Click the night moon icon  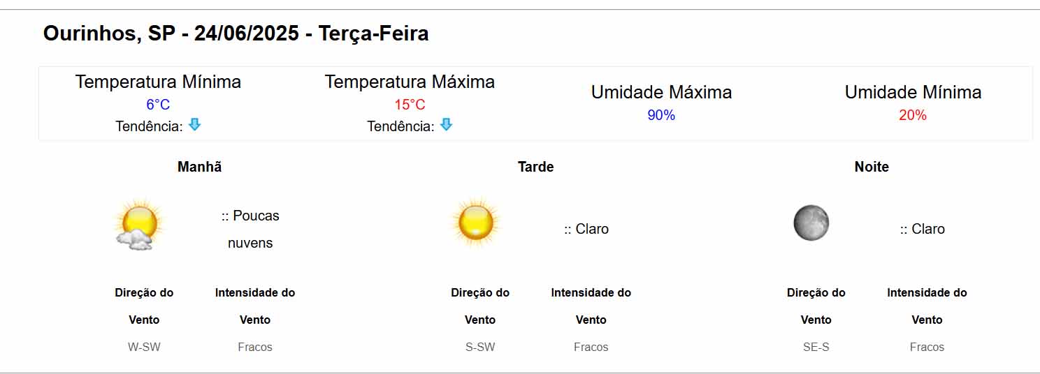(x=811, y=223)
